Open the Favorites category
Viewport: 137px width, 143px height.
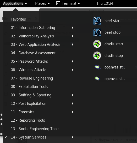click(18, 19)
